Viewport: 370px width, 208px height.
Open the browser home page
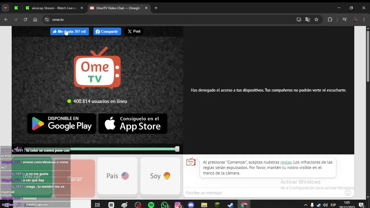[x=35, y=20]
